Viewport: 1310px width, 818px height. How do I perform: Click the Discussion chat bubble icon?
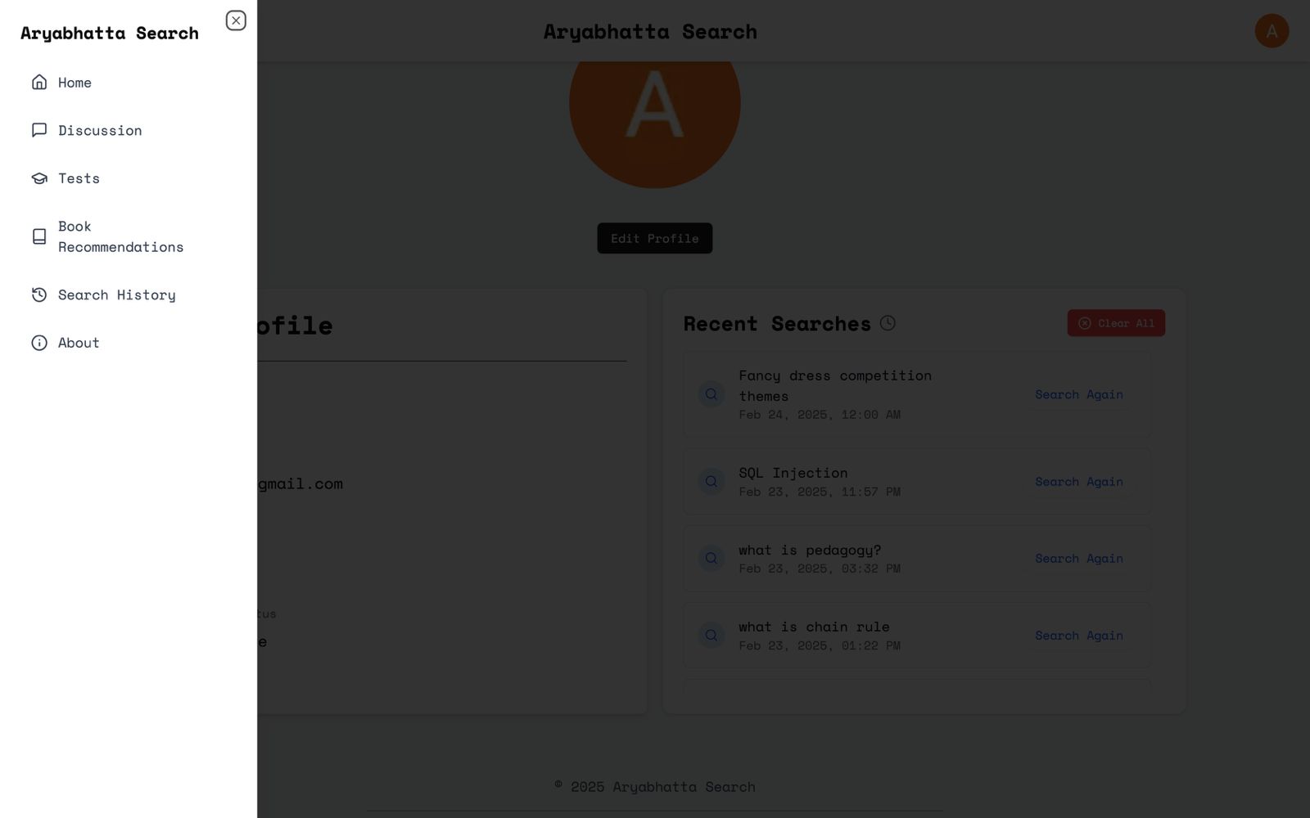(x=39, y=130)
